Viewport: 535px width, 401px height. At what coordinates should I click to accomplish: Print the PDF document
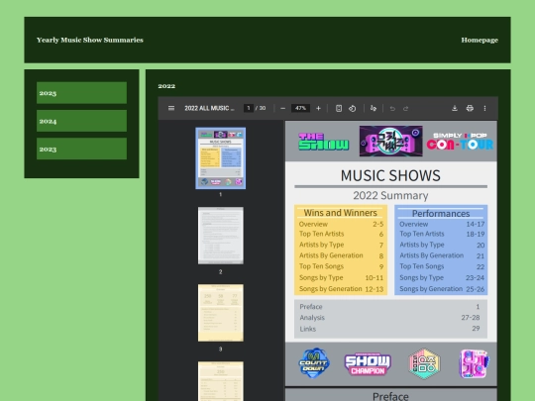pyautogui.click(x=470, y=108)
